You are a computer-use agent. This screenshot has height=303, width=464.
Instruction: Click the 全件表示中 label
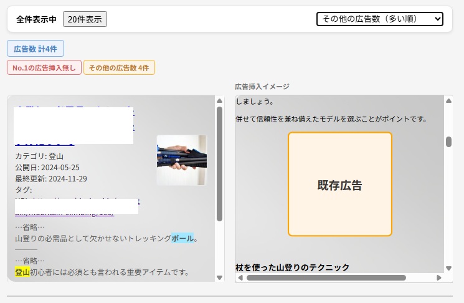36,19
